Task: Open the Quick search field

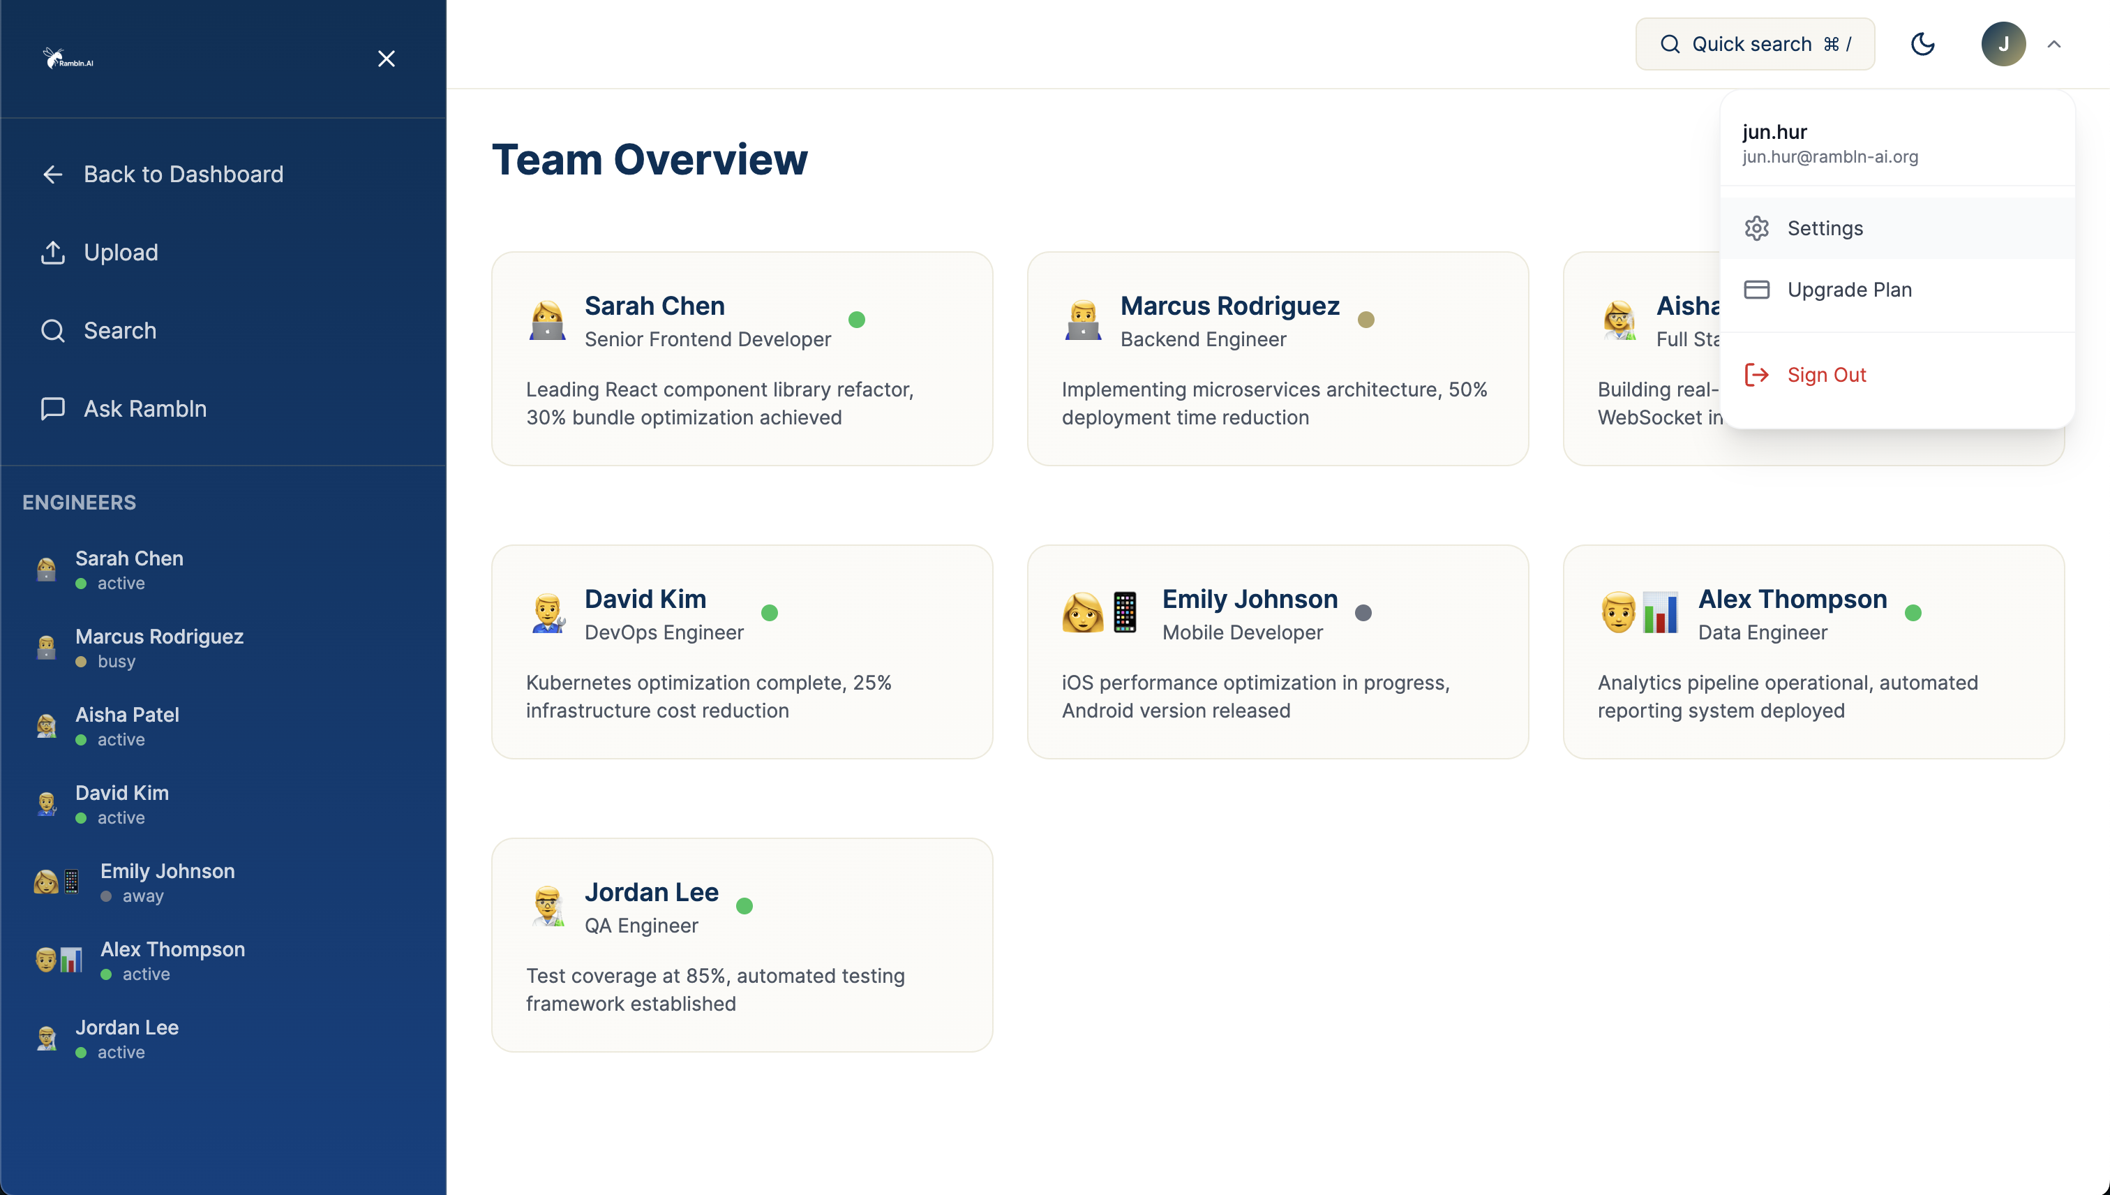Action: [1754, 43]
